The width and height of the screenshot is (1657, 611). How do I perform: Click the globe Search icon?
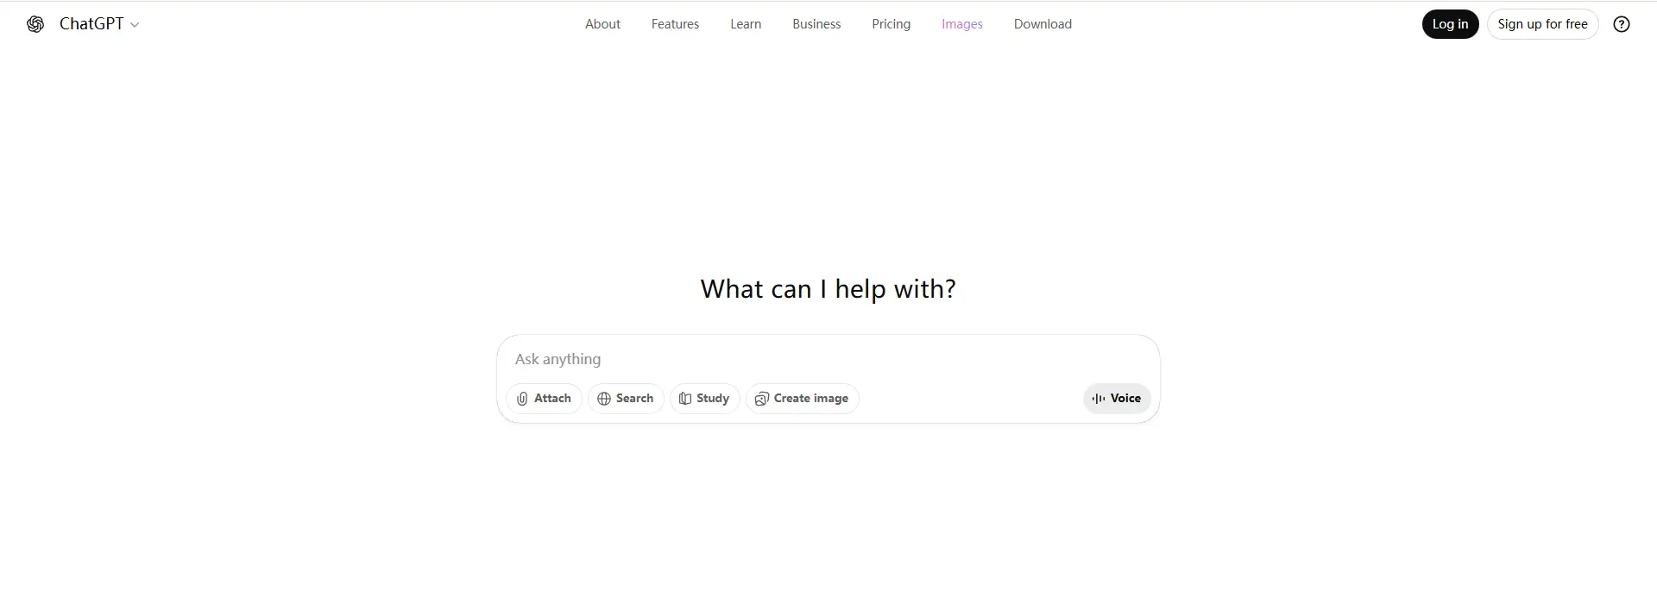coord(604,399)
